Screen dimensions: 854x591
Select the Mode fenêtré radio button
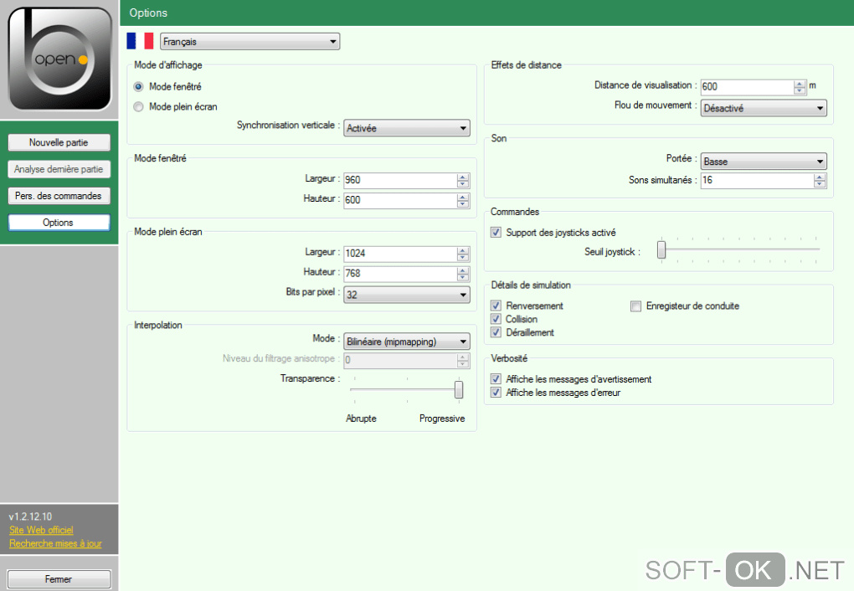click(x=139, y=86)
